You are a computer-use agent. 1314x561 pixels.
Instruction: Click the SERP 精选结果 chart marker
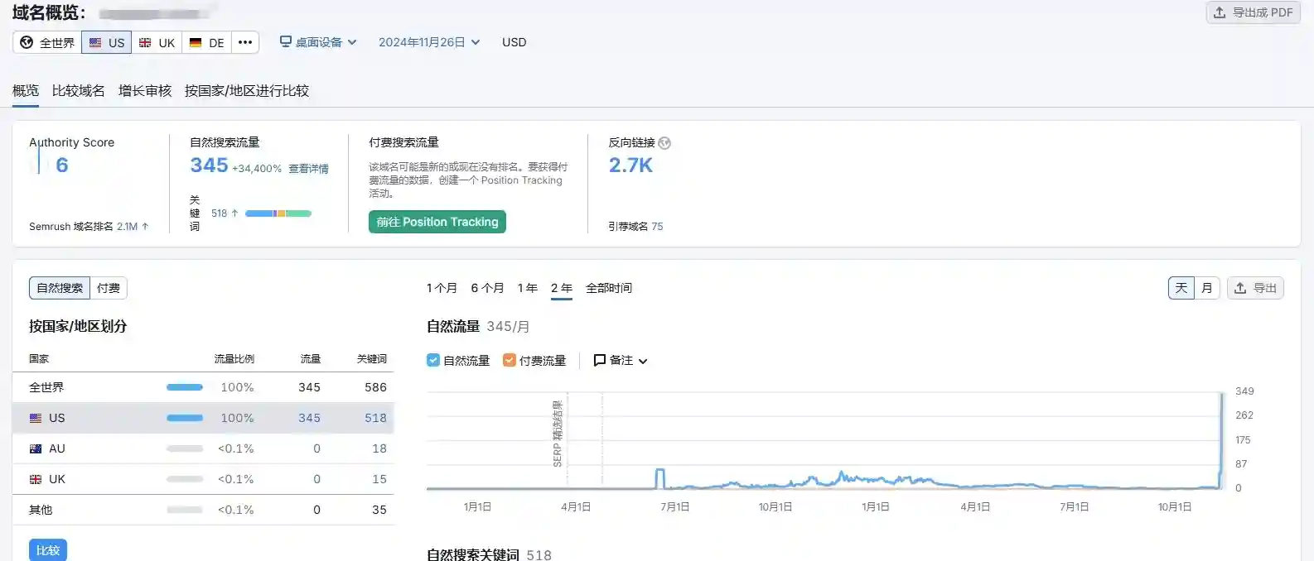point(558,434)
